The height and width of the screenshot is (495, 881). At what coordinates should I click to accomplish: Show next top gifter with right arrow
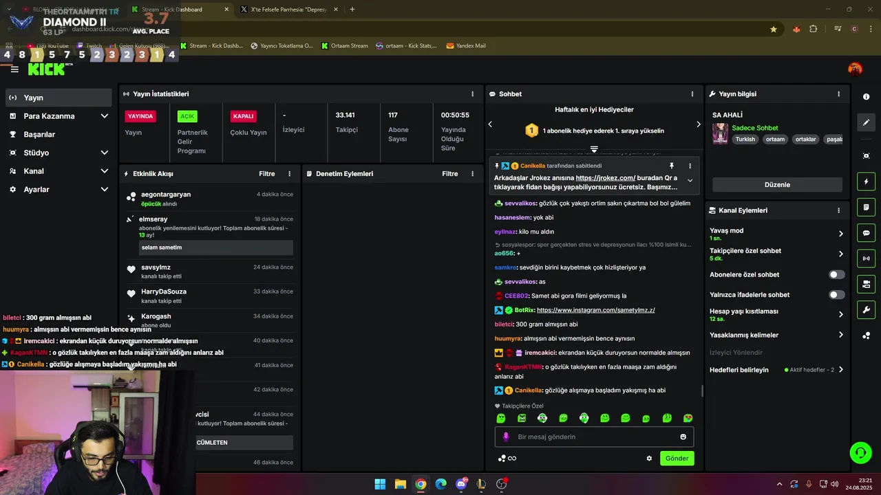(x=698, y=124)
